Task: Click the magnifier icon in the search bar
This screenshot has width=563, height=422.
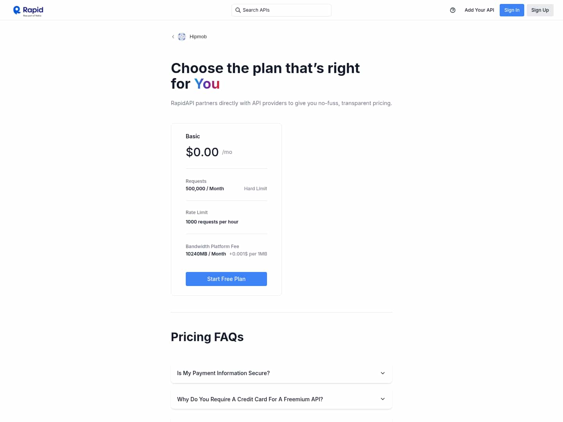Action: 238,10
